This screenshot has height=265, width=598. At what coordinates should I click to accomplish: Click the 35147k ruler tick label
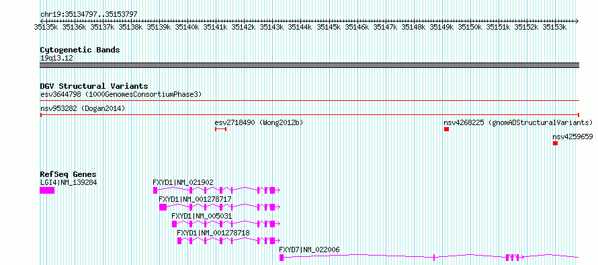pos(385,27)
